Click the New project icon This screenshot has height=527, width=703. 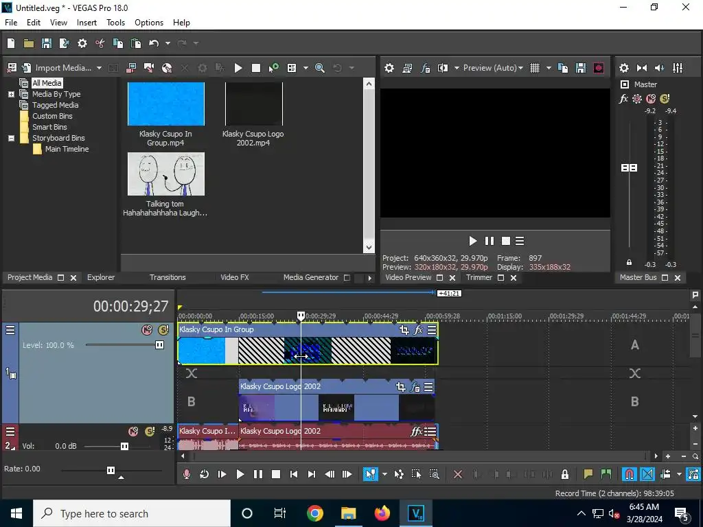point(11,43)
